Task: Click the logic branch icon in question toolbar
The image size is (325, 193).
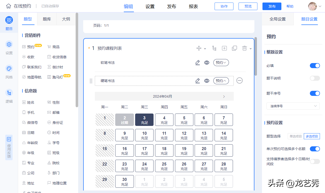Action: tap(214, 48)
